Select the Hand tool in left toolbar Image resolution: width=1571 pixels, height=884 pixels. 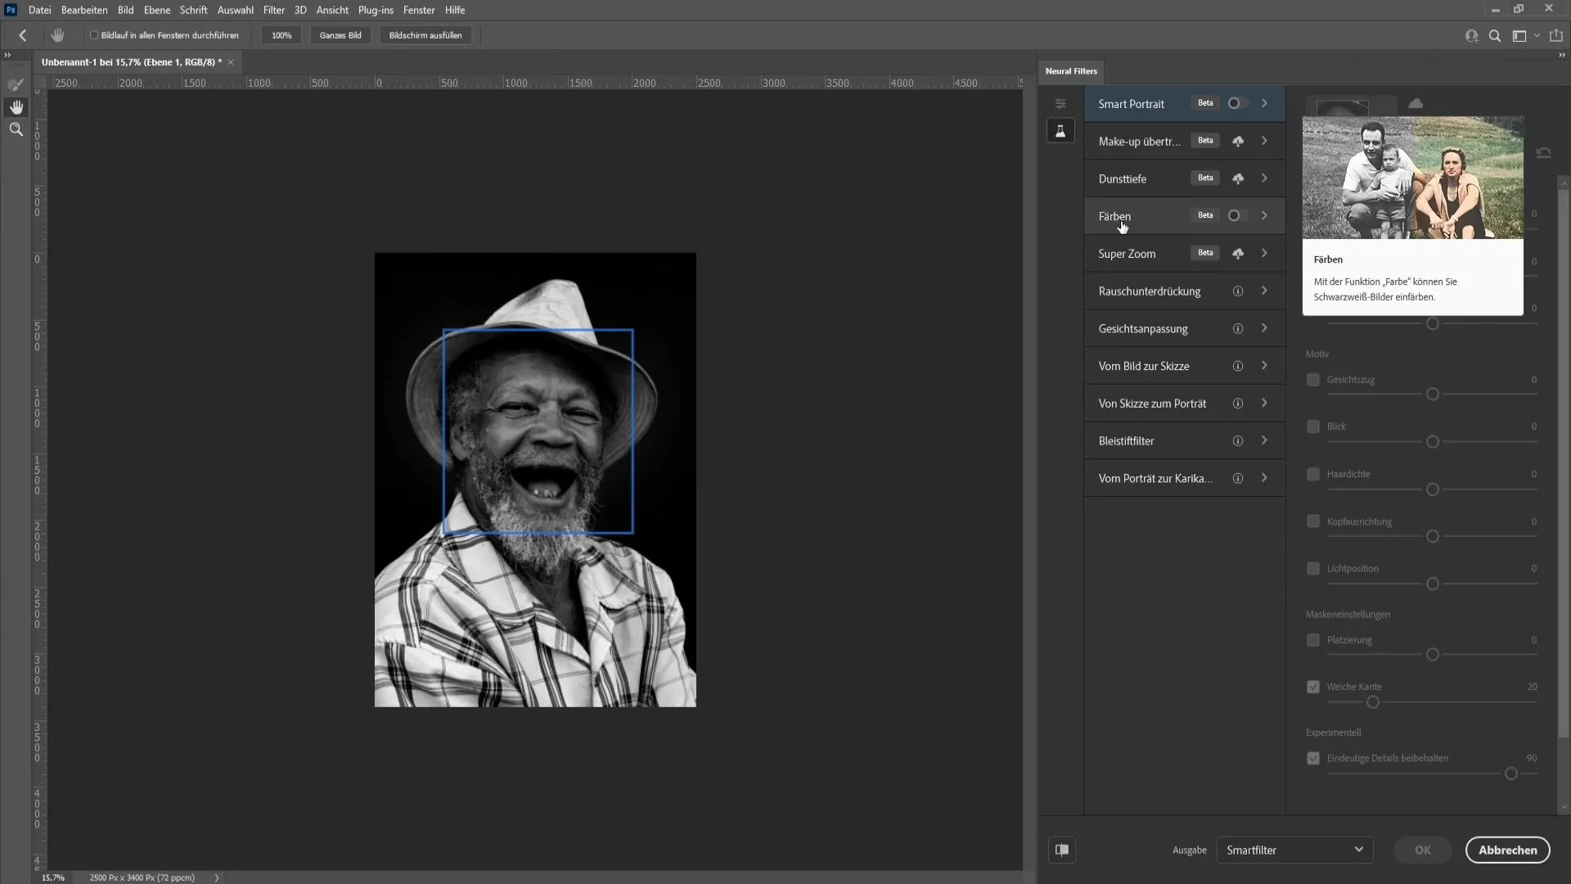click(16, 107)
